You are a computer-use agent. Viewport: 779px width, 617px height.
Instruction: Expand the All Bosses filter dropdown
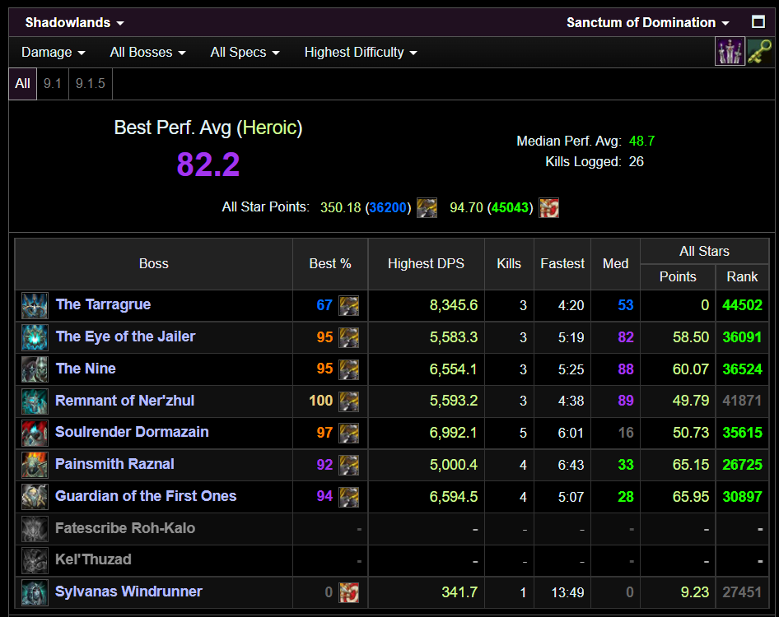(x=147, y=52)
